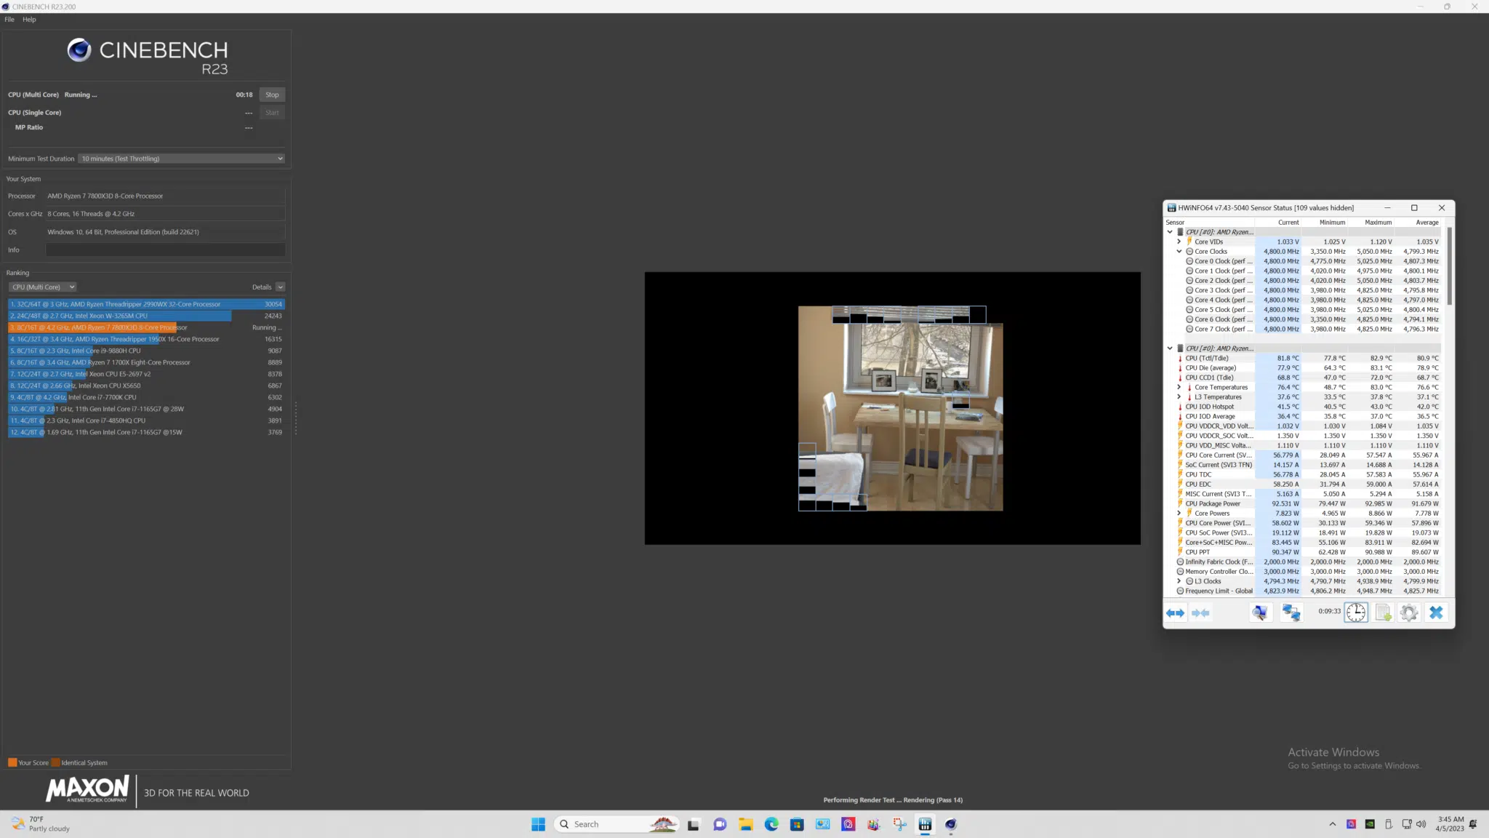Screen dimensions: 1489x838
Task: Stop the multi core test
Action: (x=272, y=95)
